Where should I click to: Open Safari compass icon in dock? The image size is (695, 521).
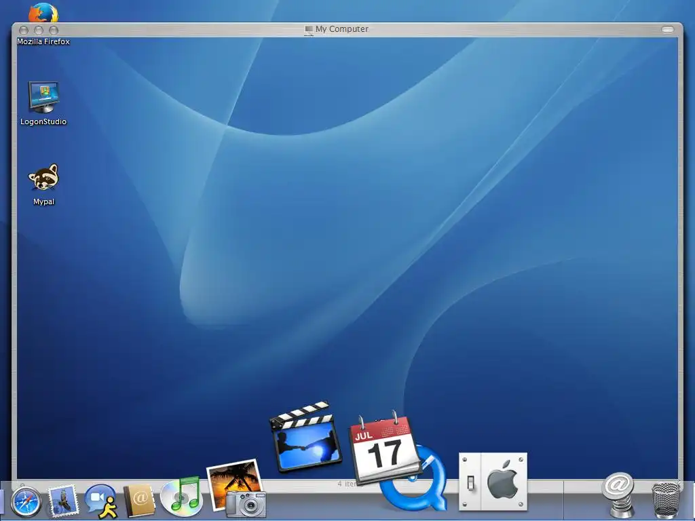[26, 501]
